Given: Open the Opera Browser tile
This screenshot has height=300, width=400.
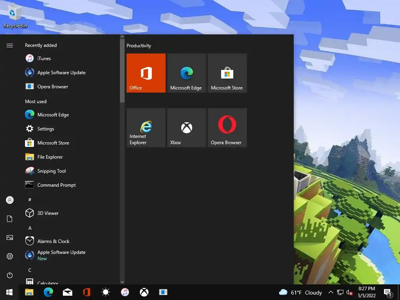Looking at the screenshot, I should tap(227, 128).
